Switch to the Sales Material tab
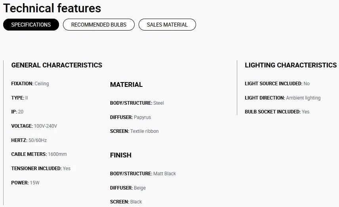This screenshot has height=207, width=339. [167, 25]
